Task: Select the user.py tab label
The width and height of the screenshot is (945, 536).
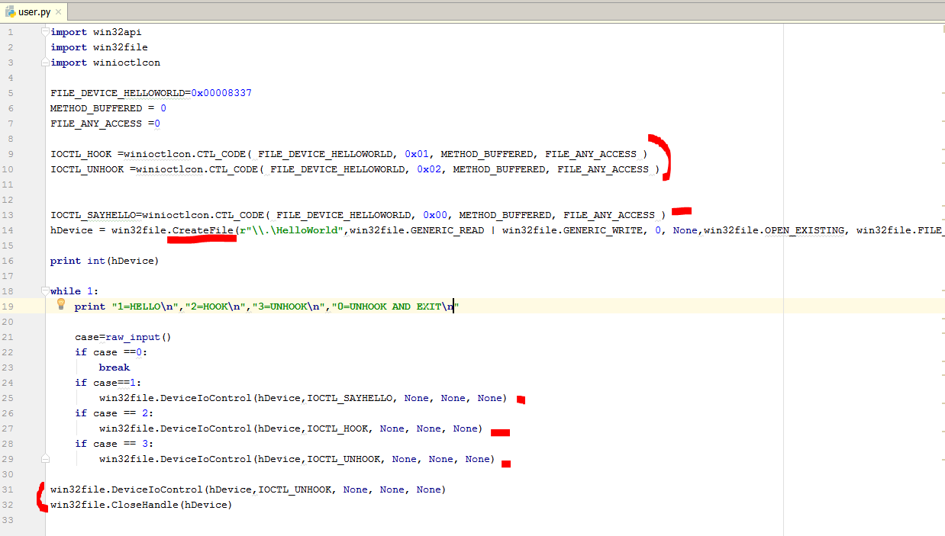Action: coord(35,12)
